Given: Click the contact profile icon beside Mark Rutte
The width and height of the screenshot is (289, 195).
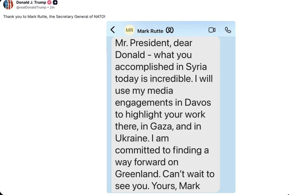Looking at the screenshot, I should point(169,31).
